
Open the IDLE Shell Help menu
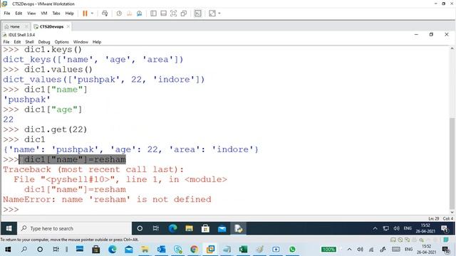[97, 42]
